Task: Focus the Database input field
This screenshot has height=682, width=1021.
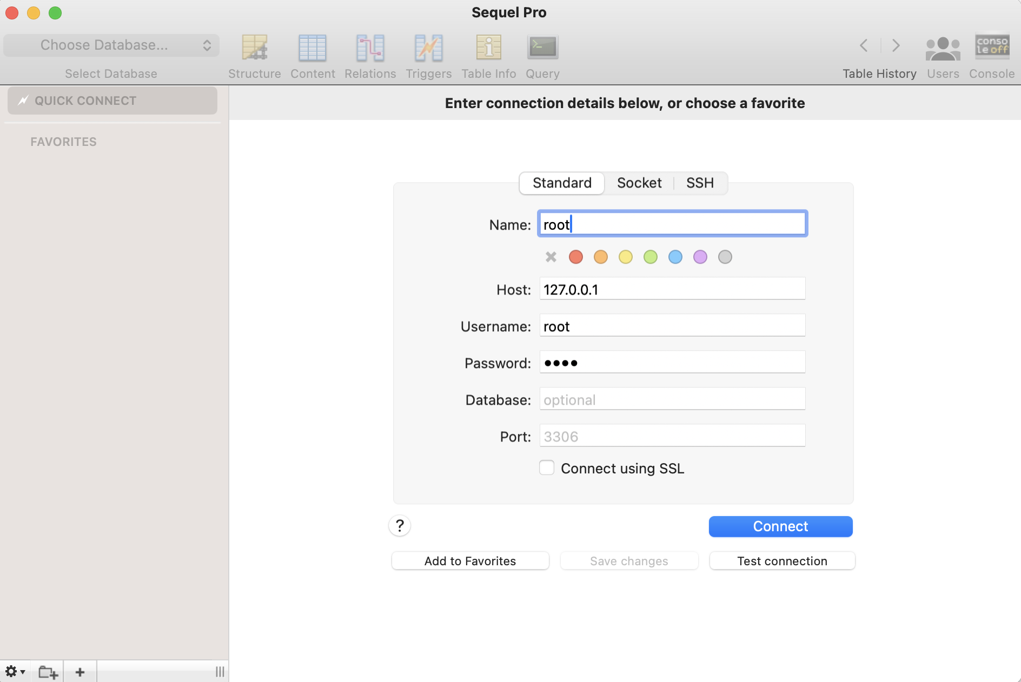Action: [672, 399]
